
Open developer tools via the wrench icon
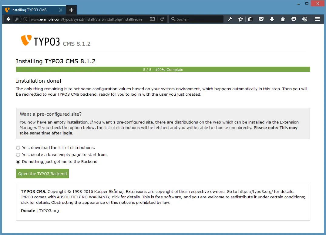tap(230, 19)
